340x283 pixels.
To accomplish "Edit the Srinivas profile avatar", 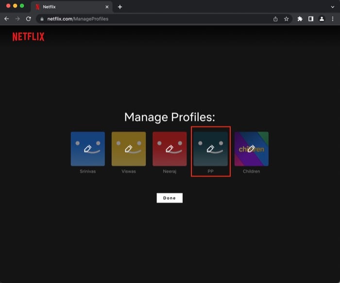I will coord(88,149).
